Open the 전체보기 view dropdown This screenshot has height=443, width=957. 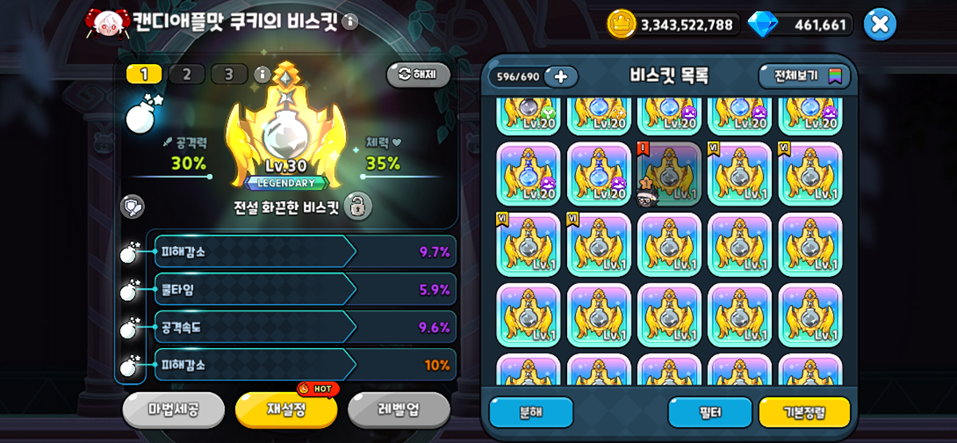coord(804,77)
